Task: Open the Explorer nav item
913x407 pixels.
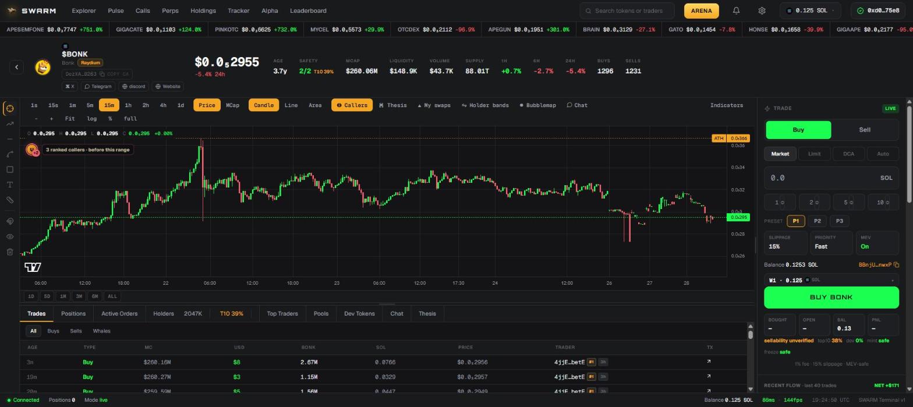Action: [x=84, y=10]
